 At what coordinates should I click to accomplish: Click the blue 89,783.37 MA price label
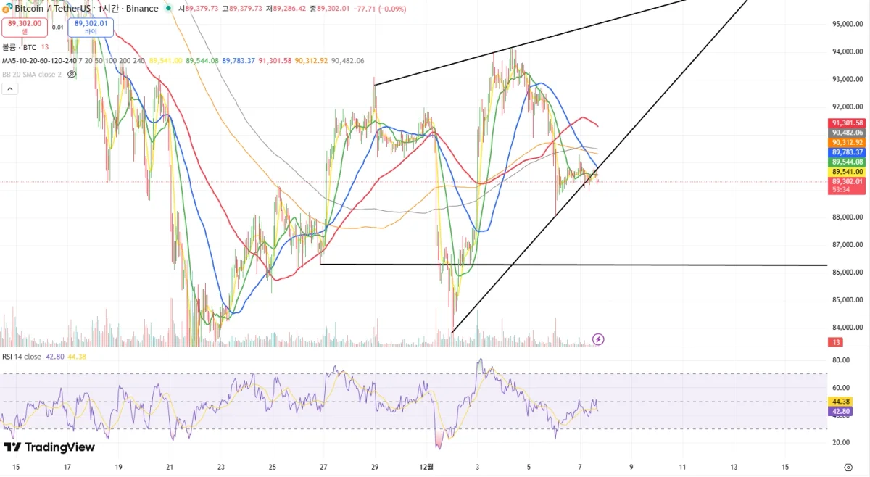pos(847,152)
